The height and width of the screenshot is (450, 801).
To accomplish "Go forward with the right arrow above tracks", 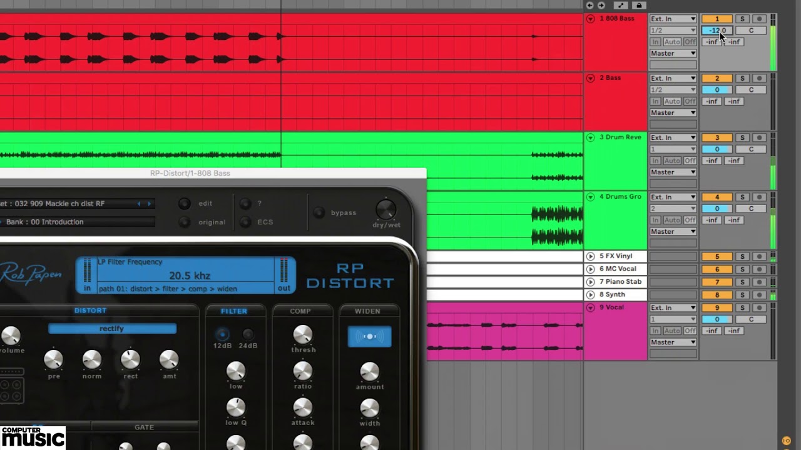I will pos(601,5).
